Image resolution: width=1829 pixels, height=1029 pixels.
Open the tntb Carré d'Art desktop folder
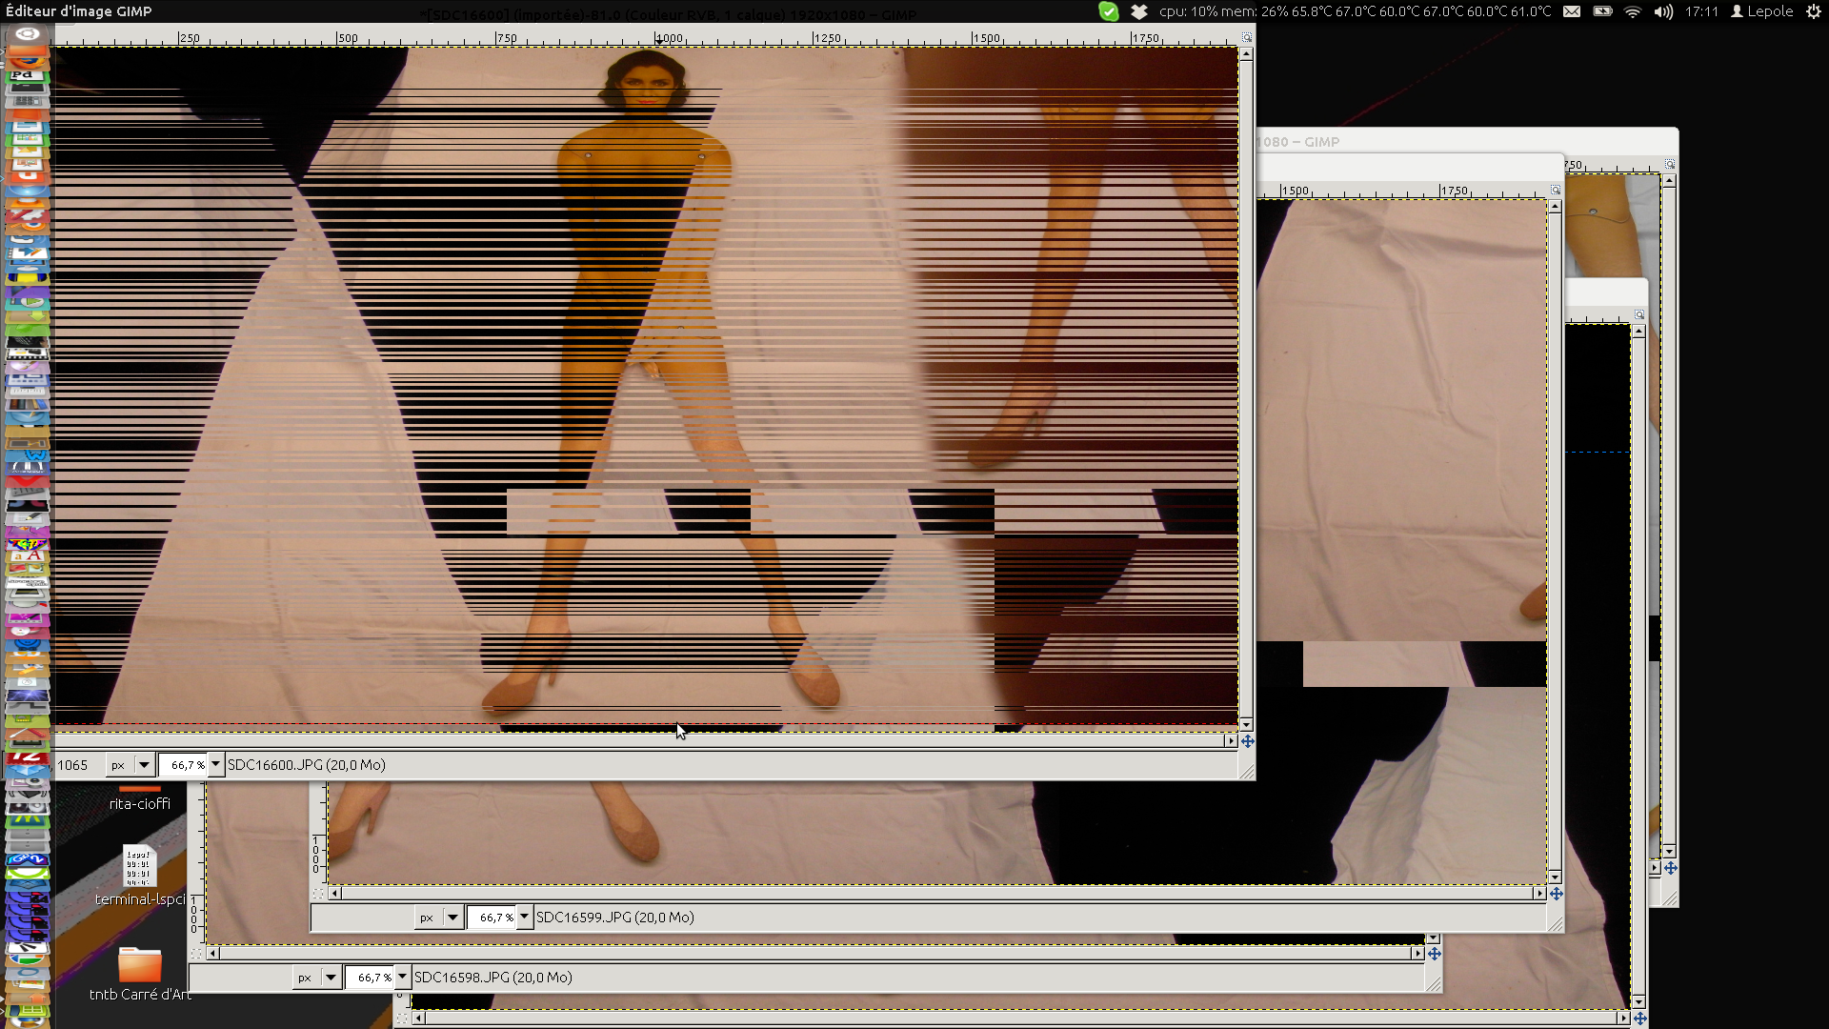point(140,965)
